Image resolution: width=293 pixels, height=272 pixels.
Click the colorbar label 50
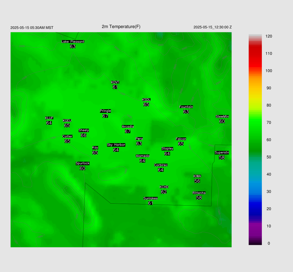click(x=269, y=157)
